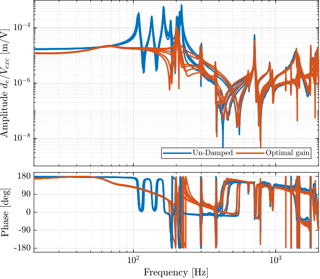Viewport: 320px width, 279px height.
Task: Click the blue legend line sample
Action: point(177,153)
